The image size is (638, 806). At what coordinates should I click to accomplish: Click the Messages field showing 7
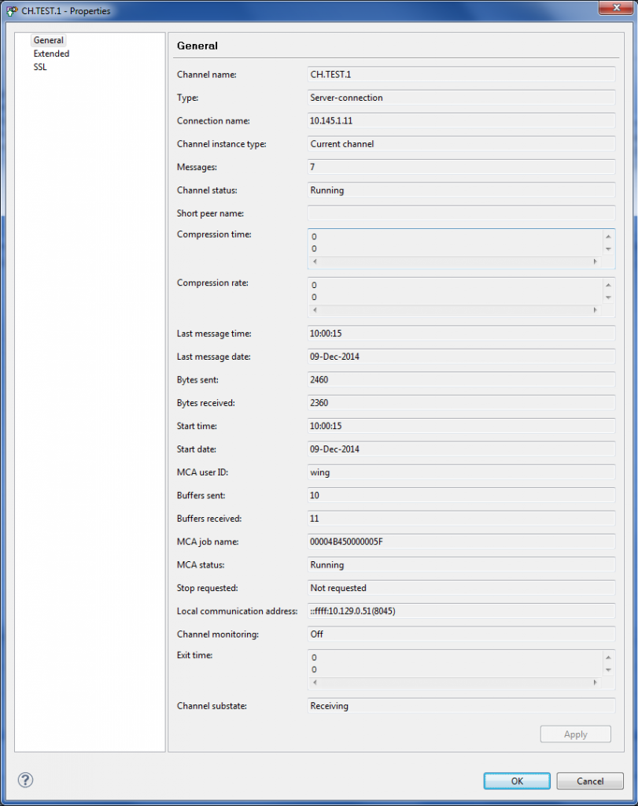click(461, 167)
